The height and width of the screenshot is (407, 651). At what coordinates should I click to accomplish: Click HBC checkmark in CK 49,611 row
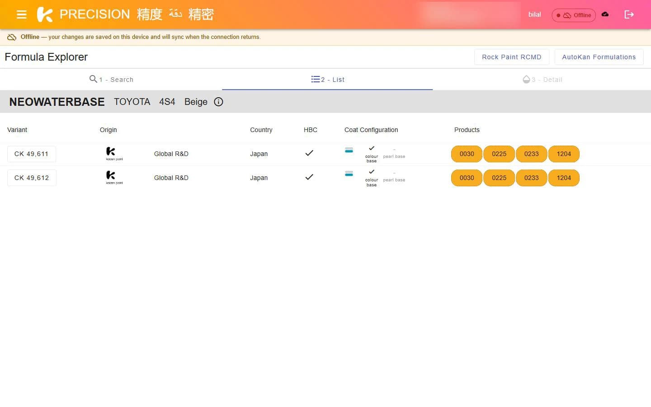pyautogui.click(x=309, y=153)
